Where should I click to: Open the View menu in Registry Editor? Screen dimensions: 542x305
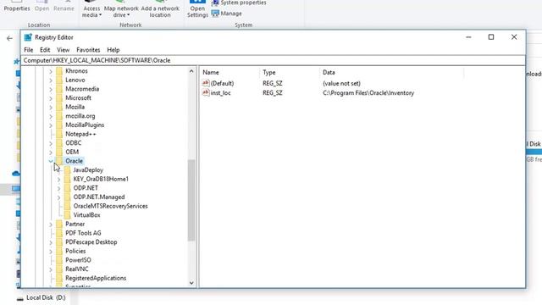click(63, 50)
